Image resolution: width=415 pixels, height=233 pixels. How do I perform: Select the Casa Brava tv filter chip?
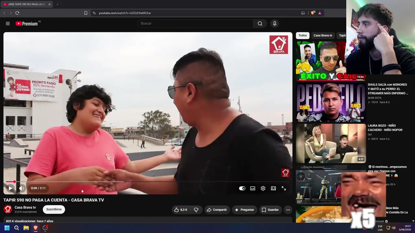(x=323, y=35)
